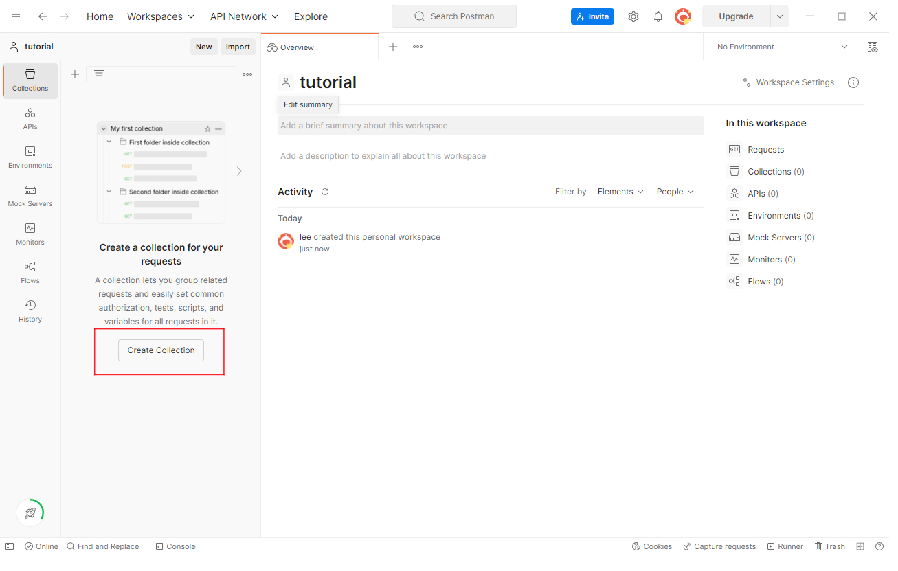This screenshot has height=571, width=898.
Task: Click the Invite button
Action: pyautogui.click(x=592, y=16)
